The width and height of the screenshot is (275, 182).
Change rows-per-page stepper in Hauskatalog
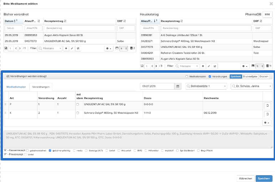click(260, 66)
